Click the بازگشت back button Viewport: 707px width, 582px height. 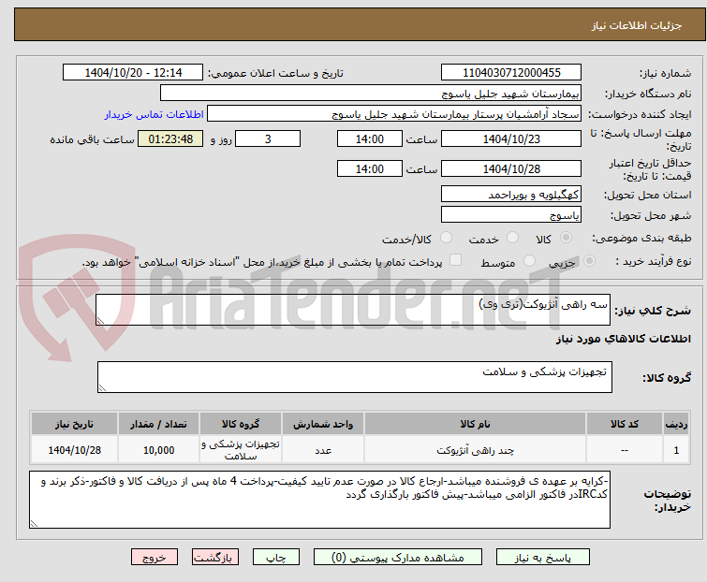click(215, 558)
